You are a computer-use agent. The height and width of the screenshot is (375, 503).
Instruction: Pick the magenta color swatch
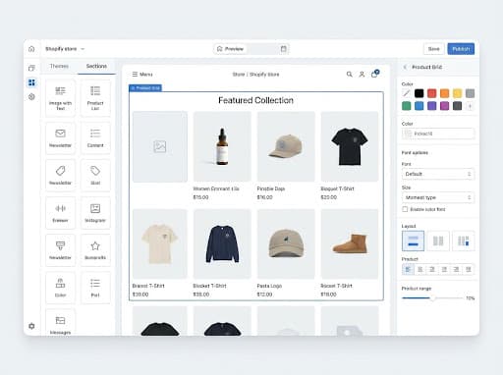pyautogui.click(x=444, y=106)
